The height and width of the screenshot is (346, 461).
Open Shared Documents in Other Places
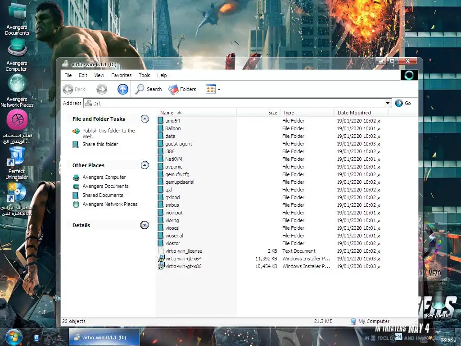[x=103, y=195]
